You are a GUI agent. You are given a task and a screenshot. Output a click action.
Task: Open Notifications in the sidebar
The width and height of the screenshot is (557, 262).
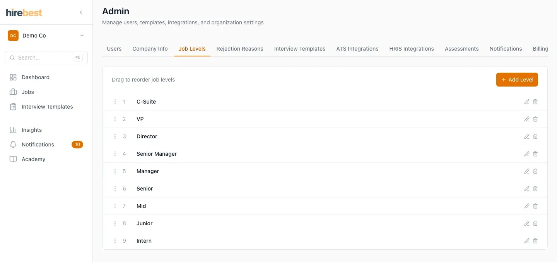46,145
